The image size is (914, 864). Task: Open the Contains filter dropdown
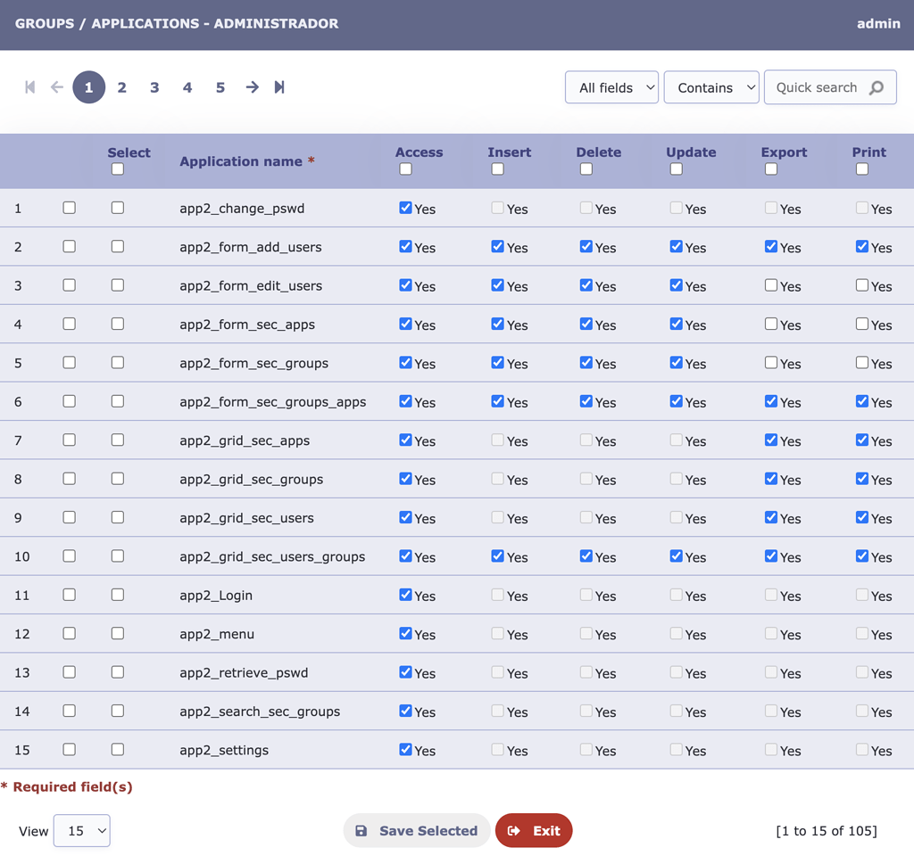coord(711,87)
